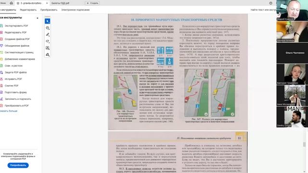Click the Экспортировать PDF icon
This screenshot has width=308, height=173.
pos(1,25)
